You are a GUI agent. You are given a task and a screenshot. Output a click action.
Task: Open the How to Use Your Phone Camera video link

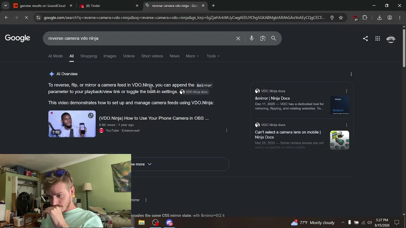point(154,118)
